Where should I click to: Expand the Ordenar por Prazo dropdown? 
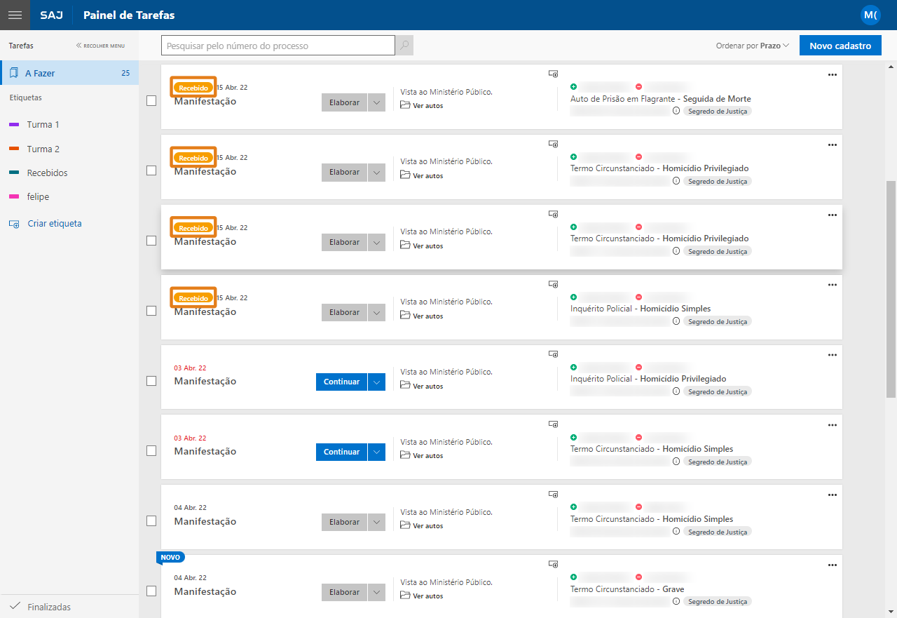coord(753,46)
